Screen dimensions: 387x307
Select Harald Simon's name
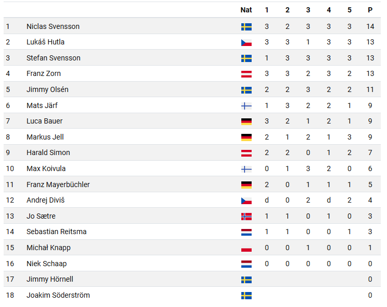coord(48,152)
